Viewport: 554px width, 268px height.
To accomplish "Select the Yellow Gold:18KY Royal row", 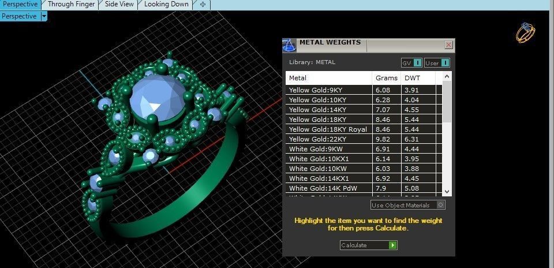I will 364,129.
